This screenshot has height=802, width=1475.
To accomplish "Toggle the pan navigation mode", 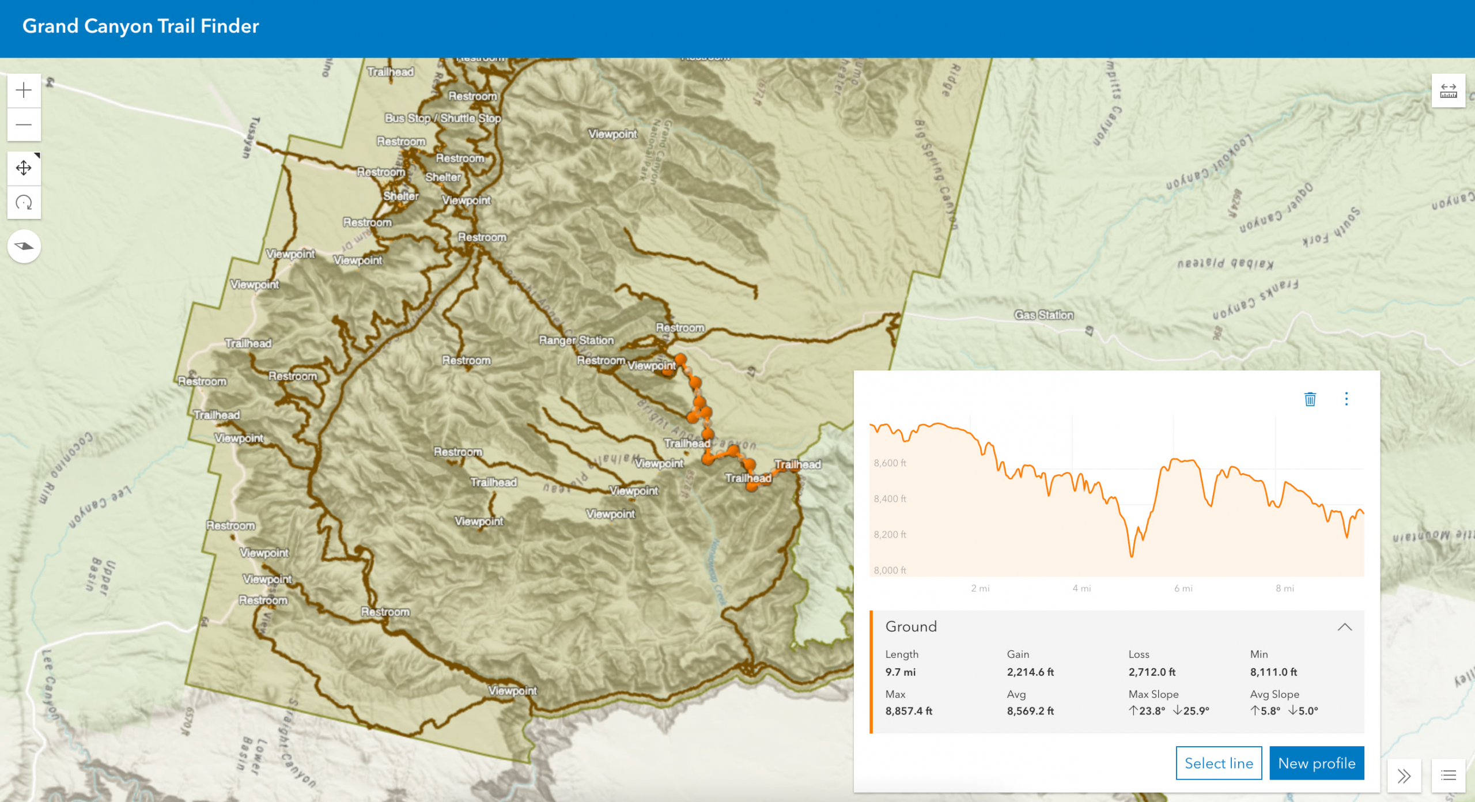I will [24, 168].
